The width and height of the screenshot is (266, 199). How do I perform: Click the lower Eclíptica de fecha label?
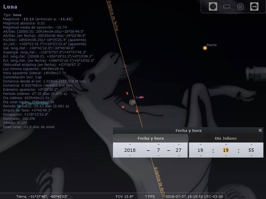click(x=160, y=182)
